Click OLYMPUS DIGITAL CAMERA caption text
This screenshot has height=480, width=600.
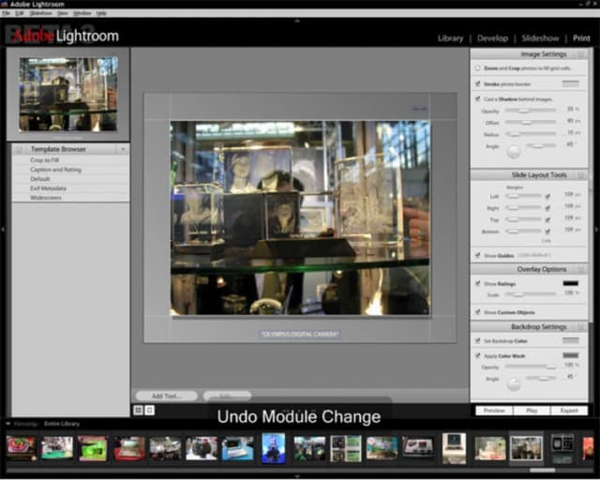(300, 334)
